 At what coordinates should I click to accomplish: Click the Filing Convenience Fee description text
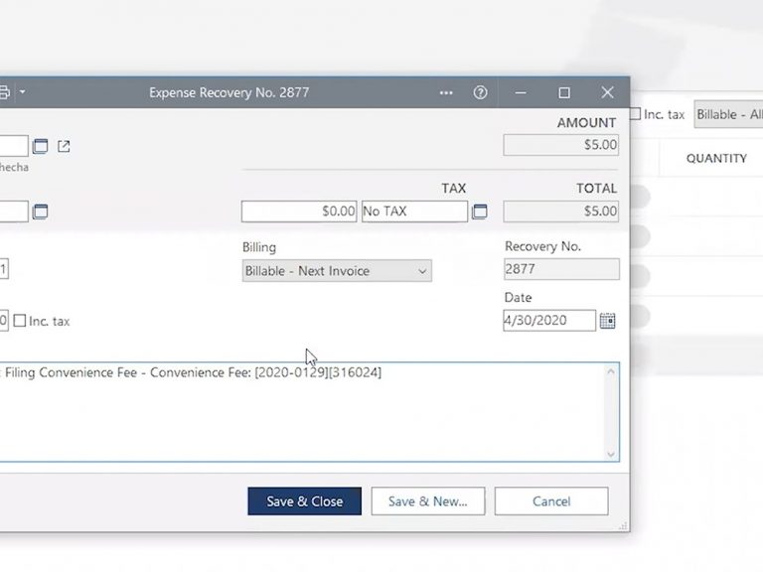[x=193, y=372]
